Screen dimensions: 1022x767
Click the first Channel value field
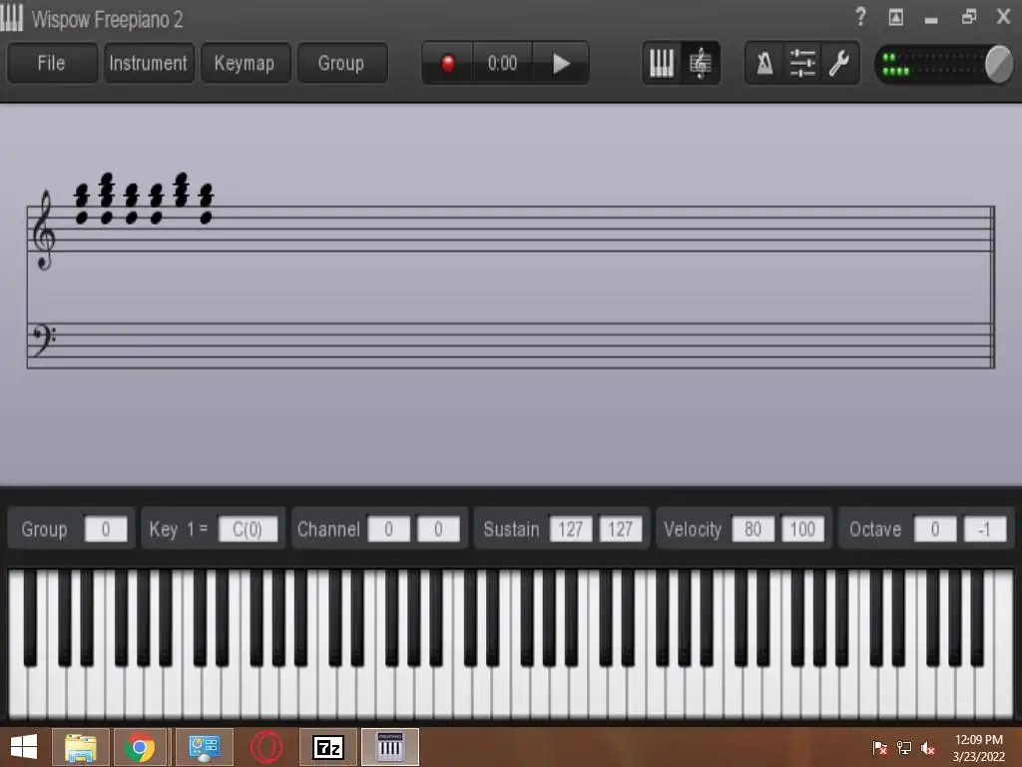388,529
